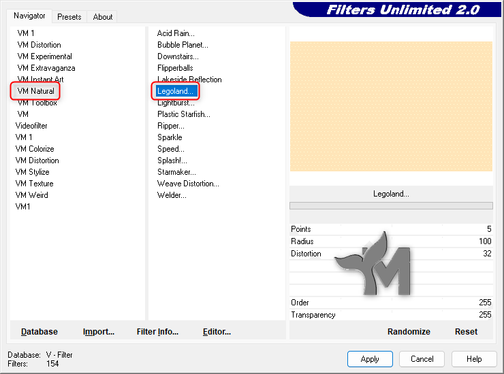Choose the Weave Distortion... filter
This screenshot has height=374, width=504.
click(x=188, y=184)
